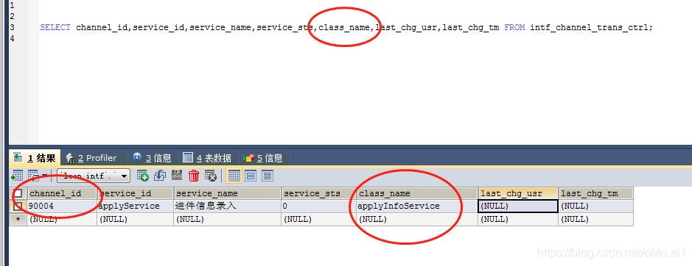This screenshot has width=692, height=266.
Task: Toggle the select-all checkbox in grid header
Action: 18,193
